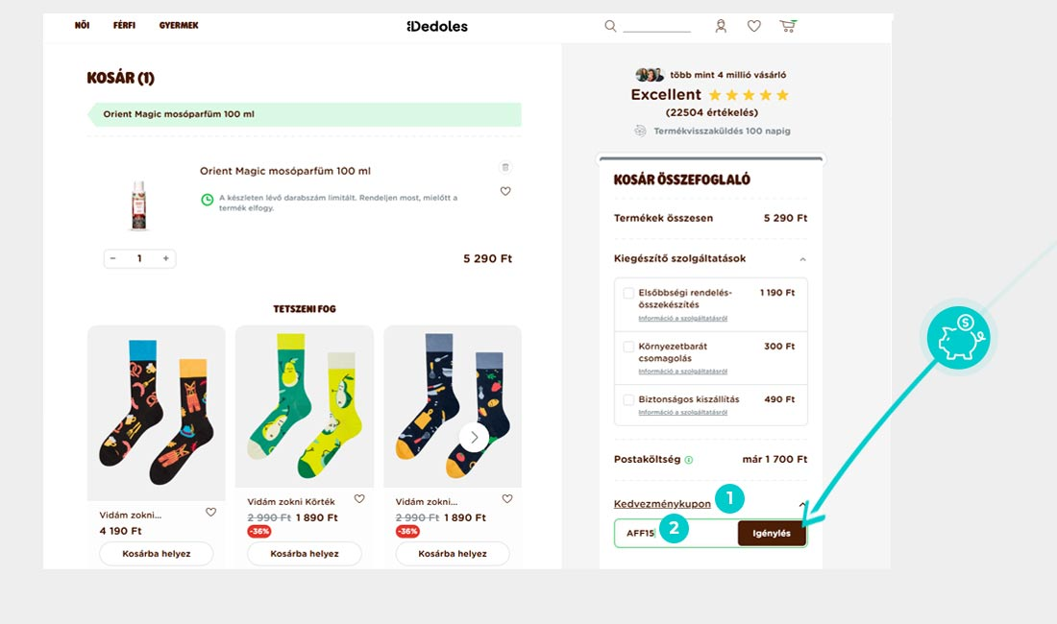1057x624 pixels.
Task: Open the FÉRFI menu
Action: (x=124, y=26)
